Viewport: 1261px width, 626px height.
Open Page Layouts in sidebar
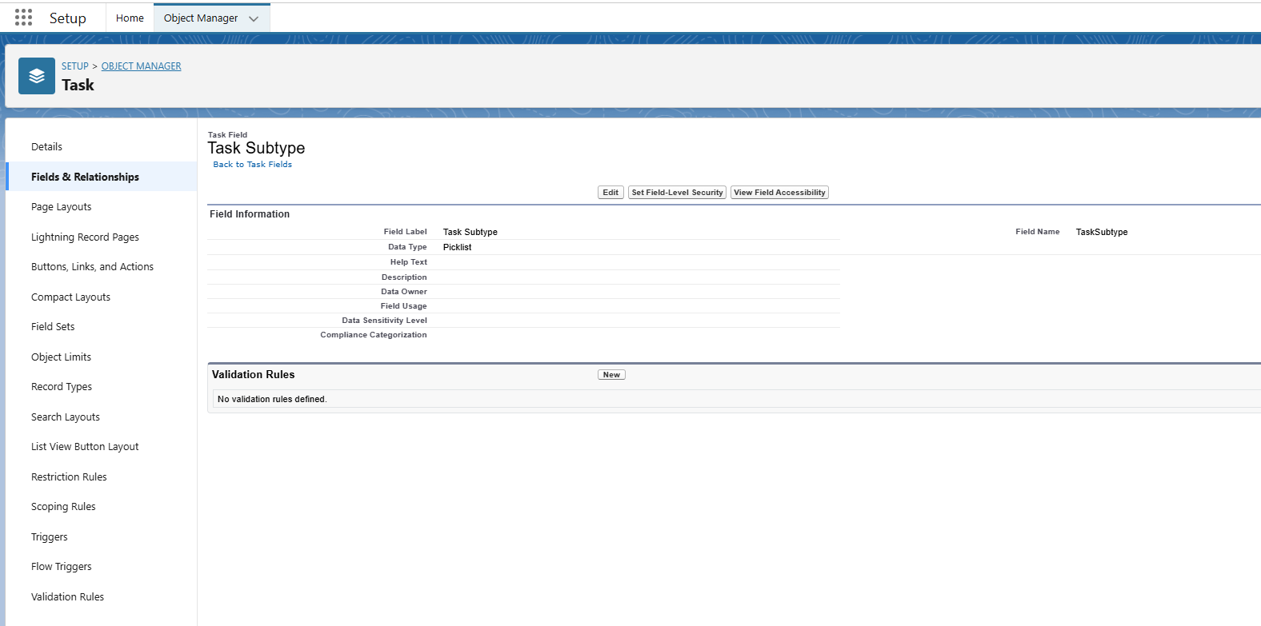(x=61, y=207)
